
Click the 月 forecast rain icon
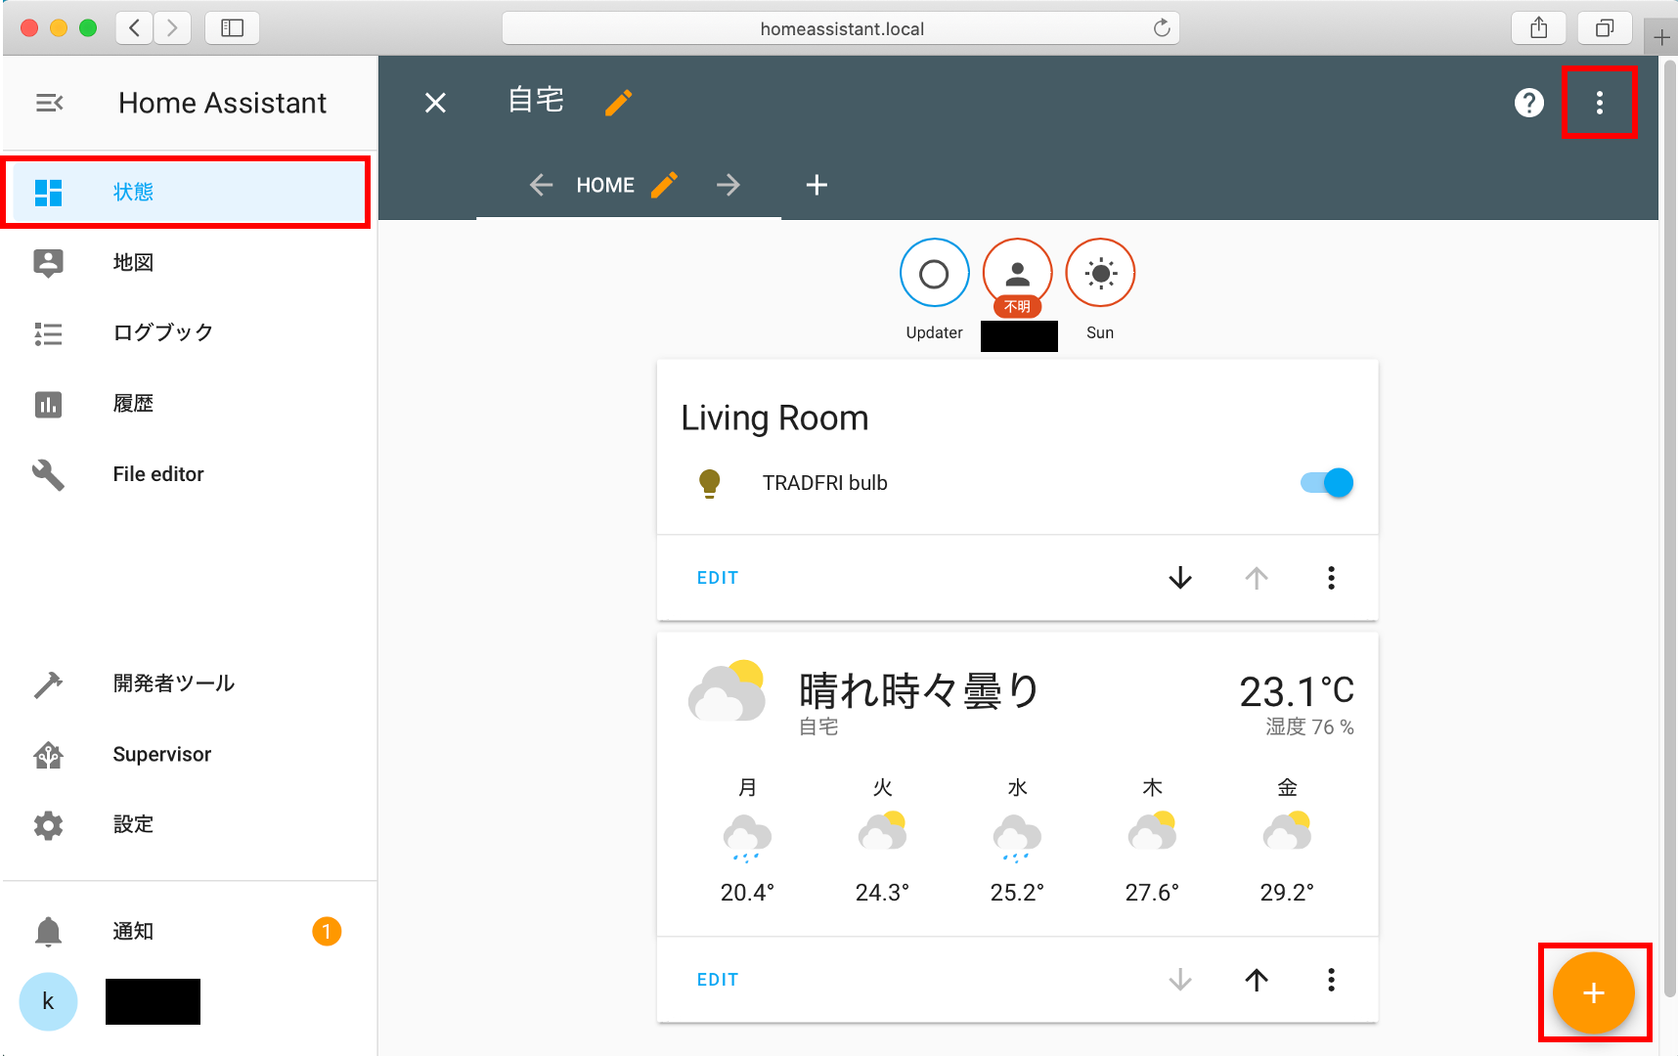[x=747, y=838]
